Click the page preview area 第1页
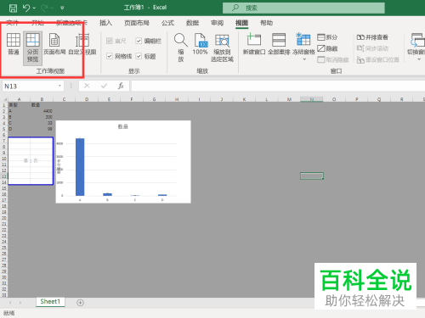The height and width of the screenshot is (318, 425). click(x=31, y=161)
